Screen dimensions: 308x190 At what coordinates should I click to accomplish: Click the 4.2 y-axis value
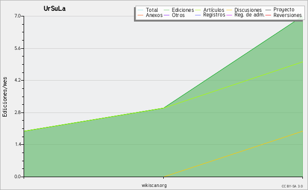click(x=17, y=80)
